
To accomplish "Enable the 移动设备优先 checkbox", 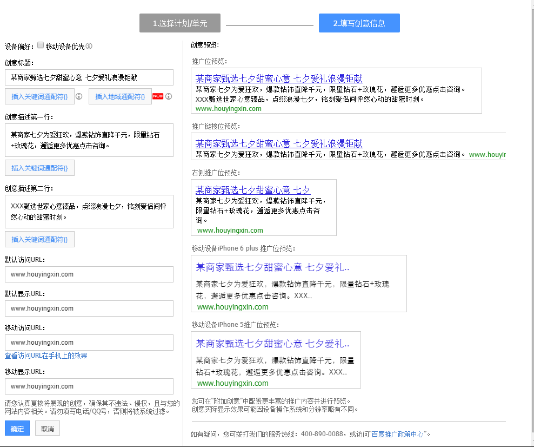I will point(41,46).
